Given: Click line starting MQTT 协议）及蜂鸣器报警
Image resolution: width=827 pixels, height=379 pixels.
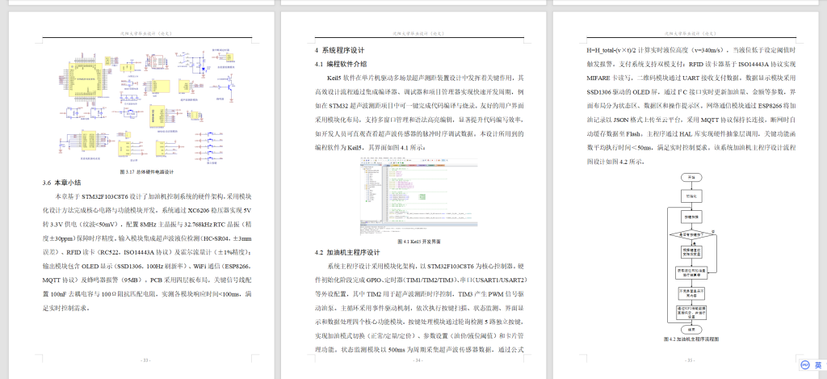Looking at the screenshot, I should [147, 280].
